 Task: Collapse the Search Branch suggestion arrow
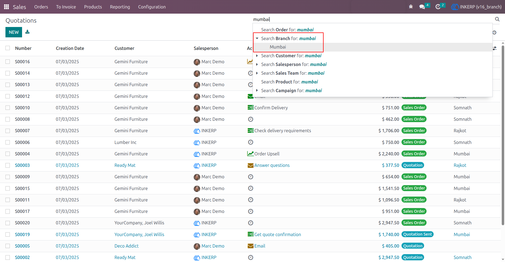(257, 38)
